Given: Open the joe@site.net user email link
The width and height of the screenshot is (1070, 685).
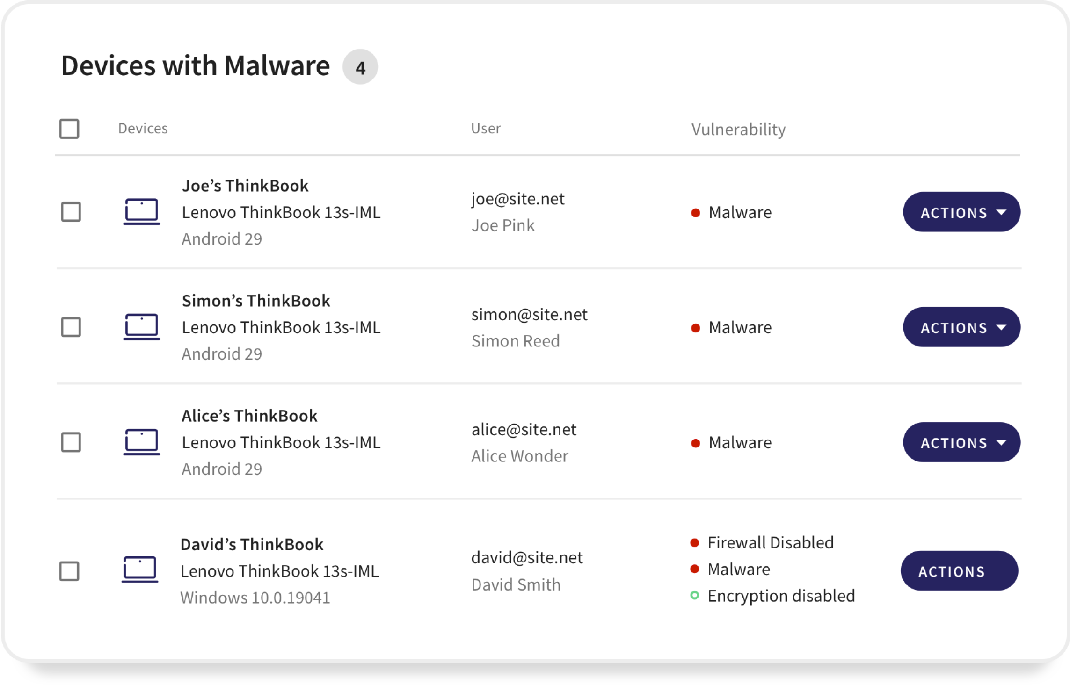Looking at the screenshot, I should (517, 199).
